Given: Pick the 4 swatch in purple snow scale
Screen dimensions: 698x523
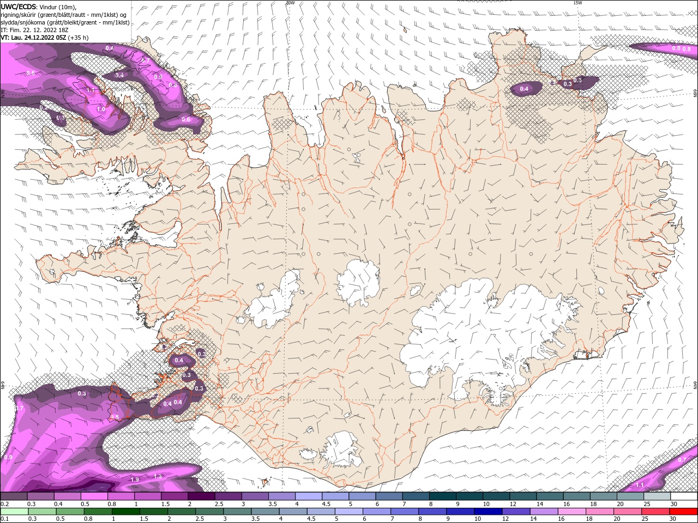Looking at the screenshot, I should click(309, 496).
